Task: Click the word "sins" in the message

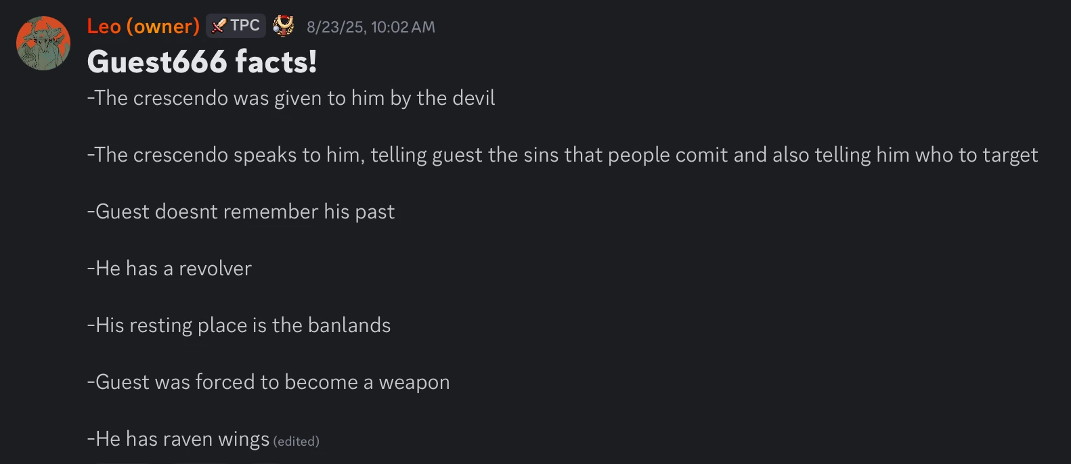Action: coord(541,155)
